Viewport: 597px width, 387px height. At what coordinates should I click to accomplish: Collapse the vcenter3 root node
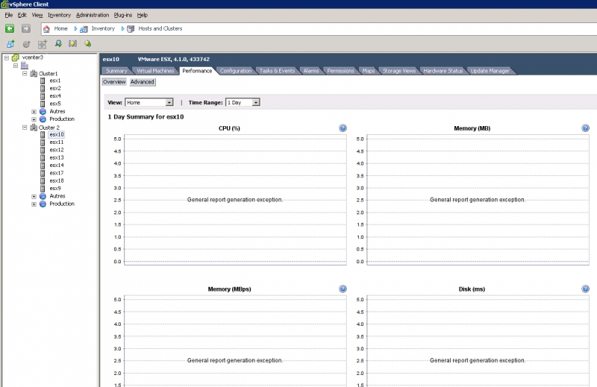(x=7, y=58)
